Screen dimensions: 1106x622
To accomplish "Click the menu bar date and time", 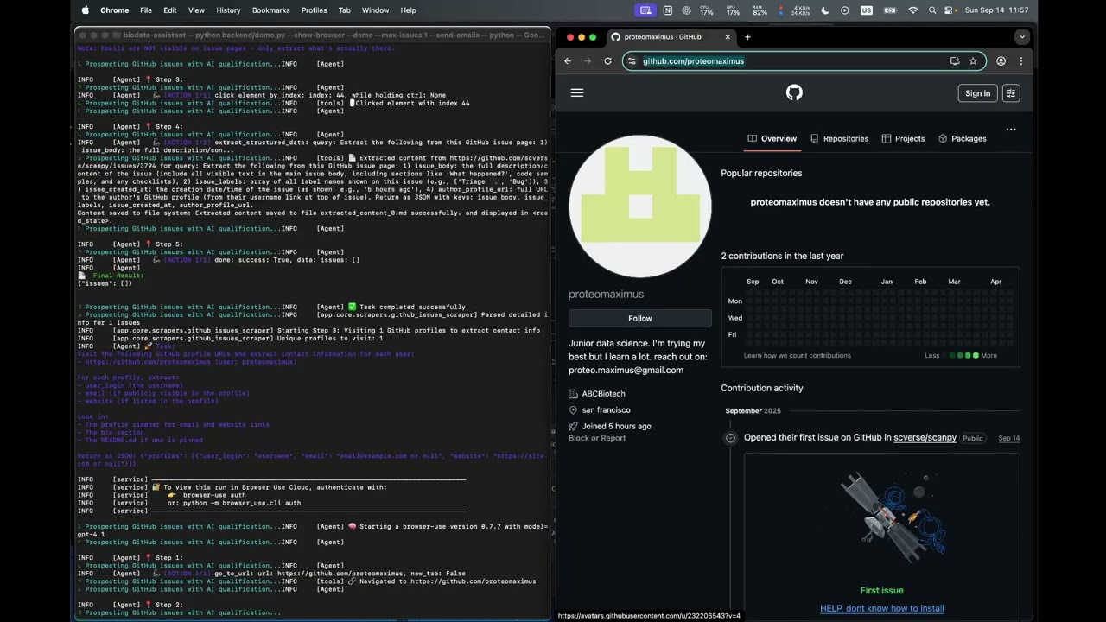I will point(996,10).
